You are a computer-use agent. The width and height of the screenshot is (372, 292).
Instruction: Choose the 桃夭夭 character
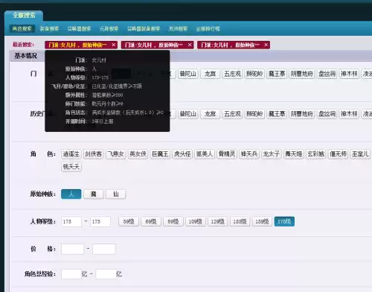[71, 167]
